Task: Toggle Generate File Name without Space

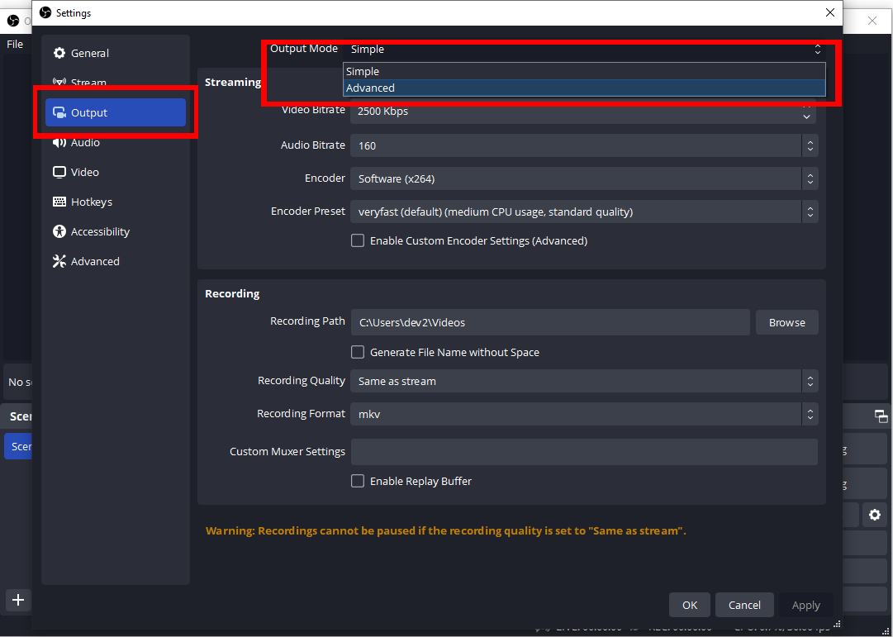Action: coord(358,353)
